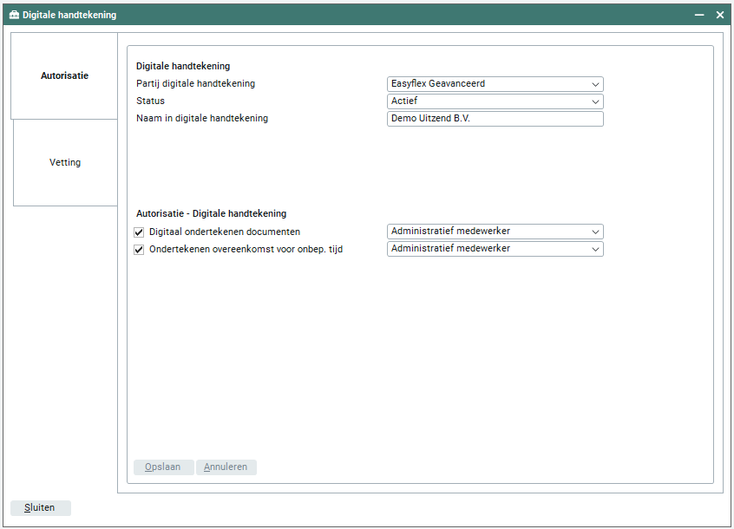Screen dimensions: 734x529
Task: Minimize the Digitale handtekening window
Action: (x=699, y=15)
